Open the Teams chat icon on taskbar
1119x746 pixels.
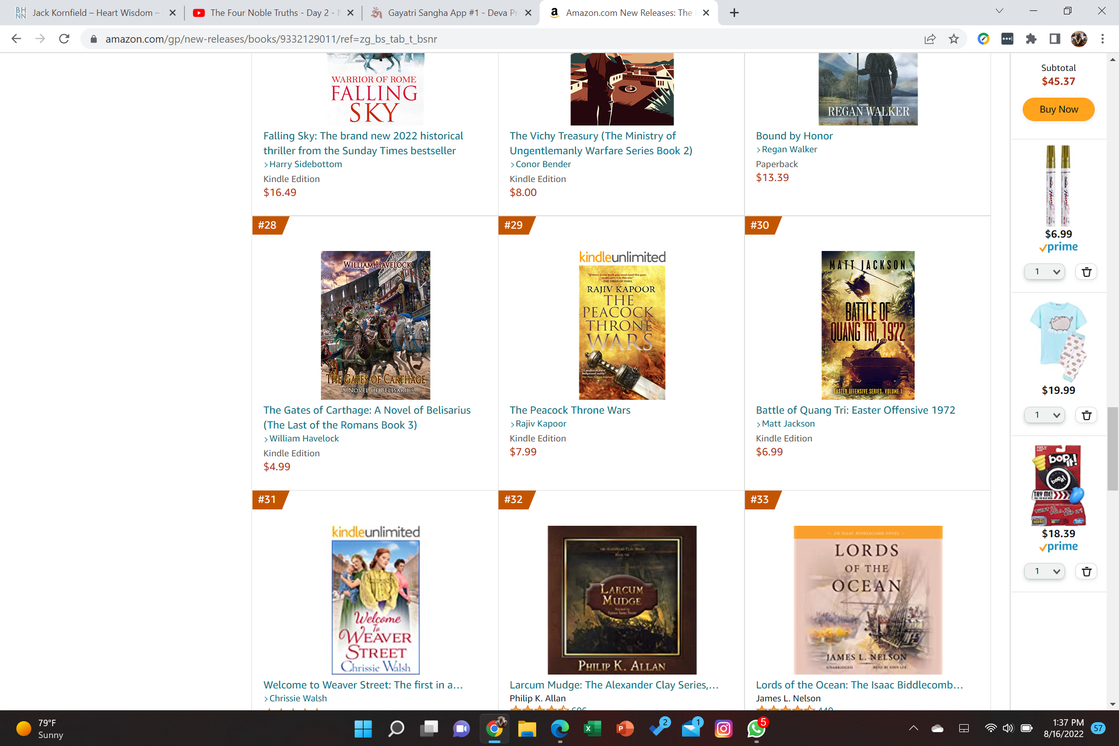pos(461,728)
